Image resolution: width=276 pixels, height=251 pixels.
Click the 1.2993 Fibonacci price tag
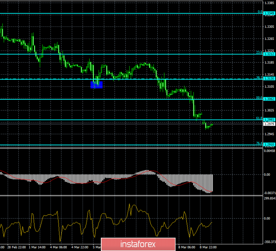(x=269, y=120)
